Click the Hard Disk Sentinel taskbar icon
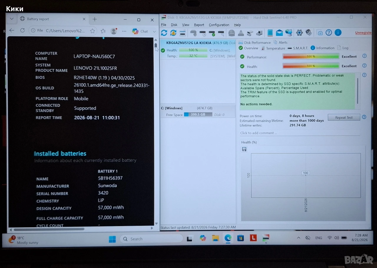Viewport: 377px width, 268px height. tap(266, 238)
